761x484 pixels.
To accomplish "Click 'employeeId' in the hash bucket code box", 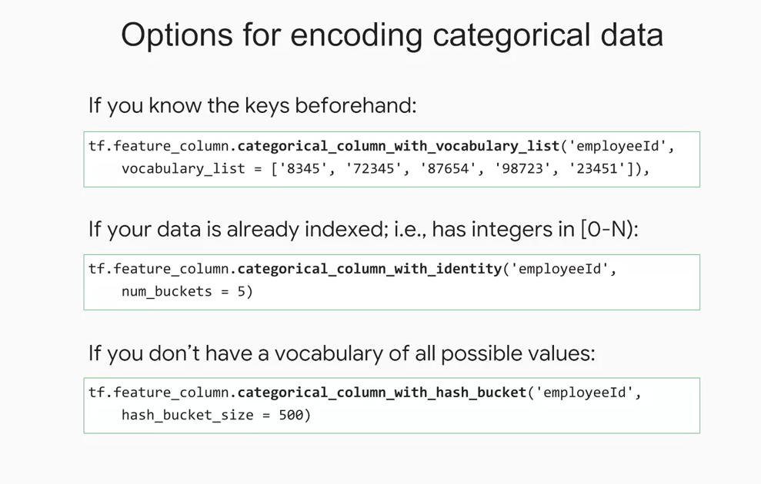I will point(584,393).
